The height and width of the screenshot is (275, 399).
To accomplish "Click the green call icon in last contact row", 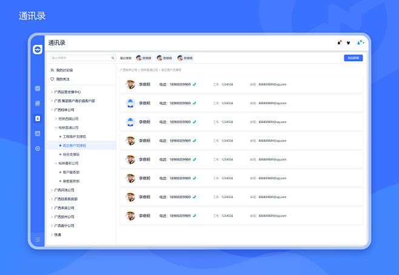I will coord(195,216).
